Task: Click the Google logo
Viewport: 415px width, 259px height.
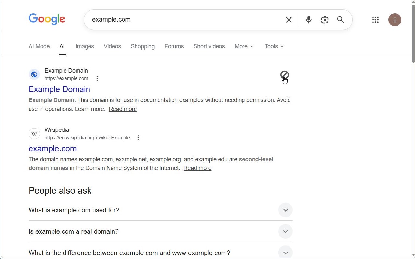Action: point(47,19)
